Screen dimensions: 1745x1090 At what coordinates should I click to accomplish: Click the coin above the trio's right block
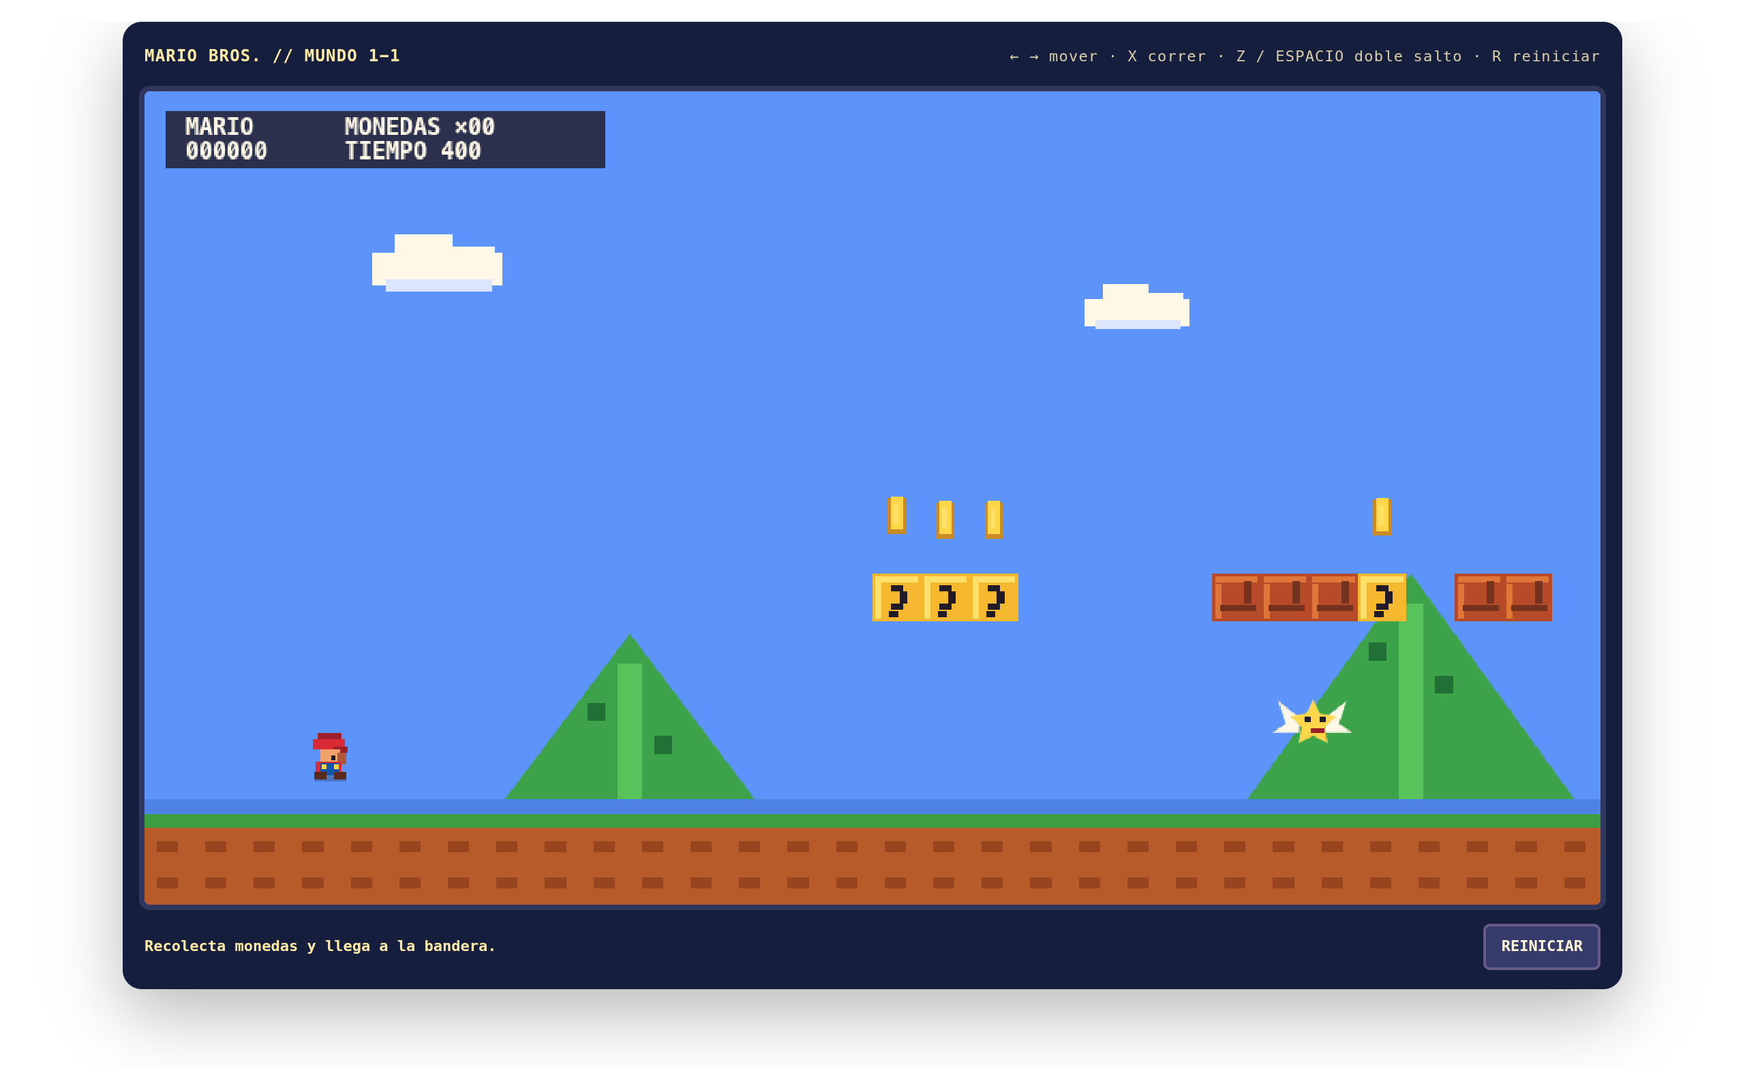coord(994,519)
